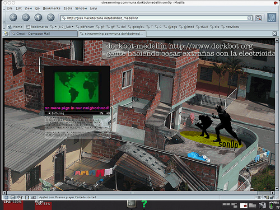The height and width of the screenshot is (210, 280).
Task: Click the Applet Cortado started status text
Action: click(x=68, y=198)
